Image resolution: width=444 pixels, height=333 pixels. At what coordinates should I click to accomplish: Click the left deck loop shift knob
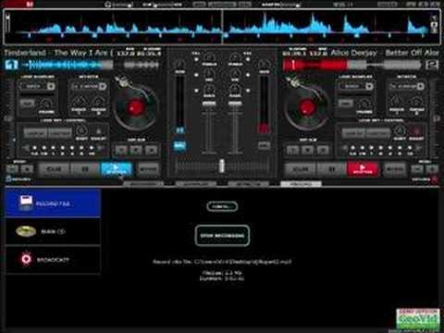pyautogui.click(x=81, y=130)
